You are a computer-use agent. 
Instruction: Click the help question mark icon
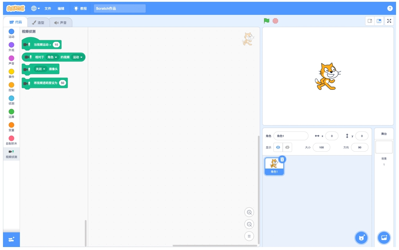[390, 8]
